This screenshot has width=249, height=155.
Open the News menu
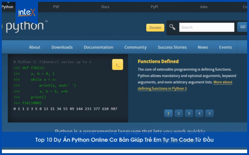pos(203,47)
